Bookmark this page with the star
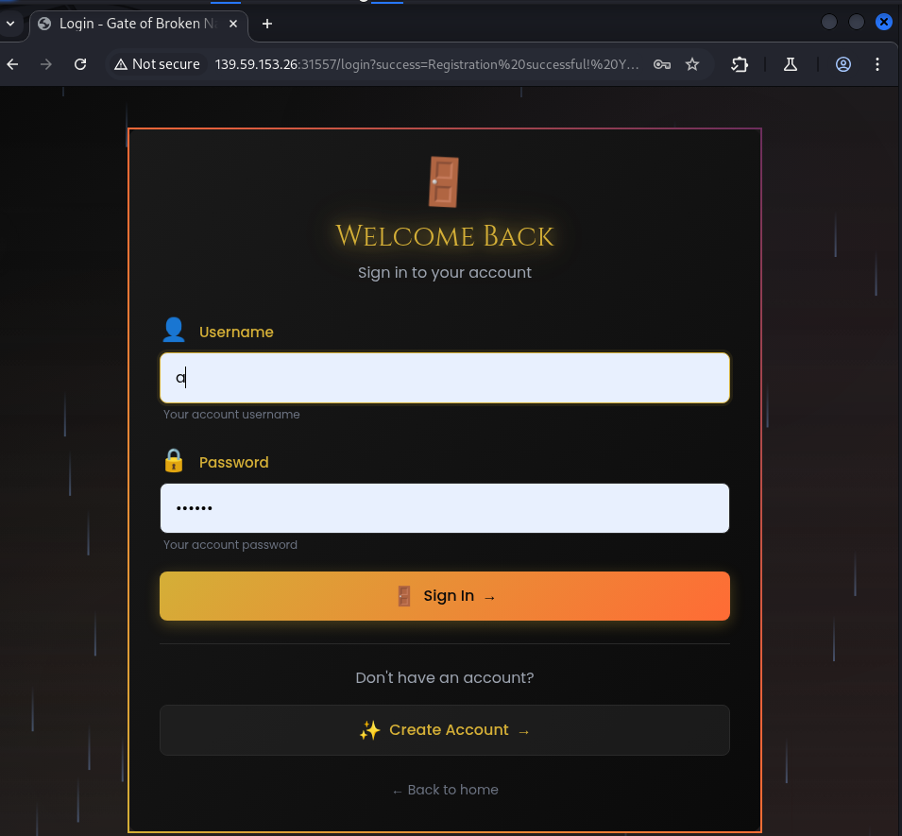This screenshot has width=902, height=836. click(x=692, y=64)
